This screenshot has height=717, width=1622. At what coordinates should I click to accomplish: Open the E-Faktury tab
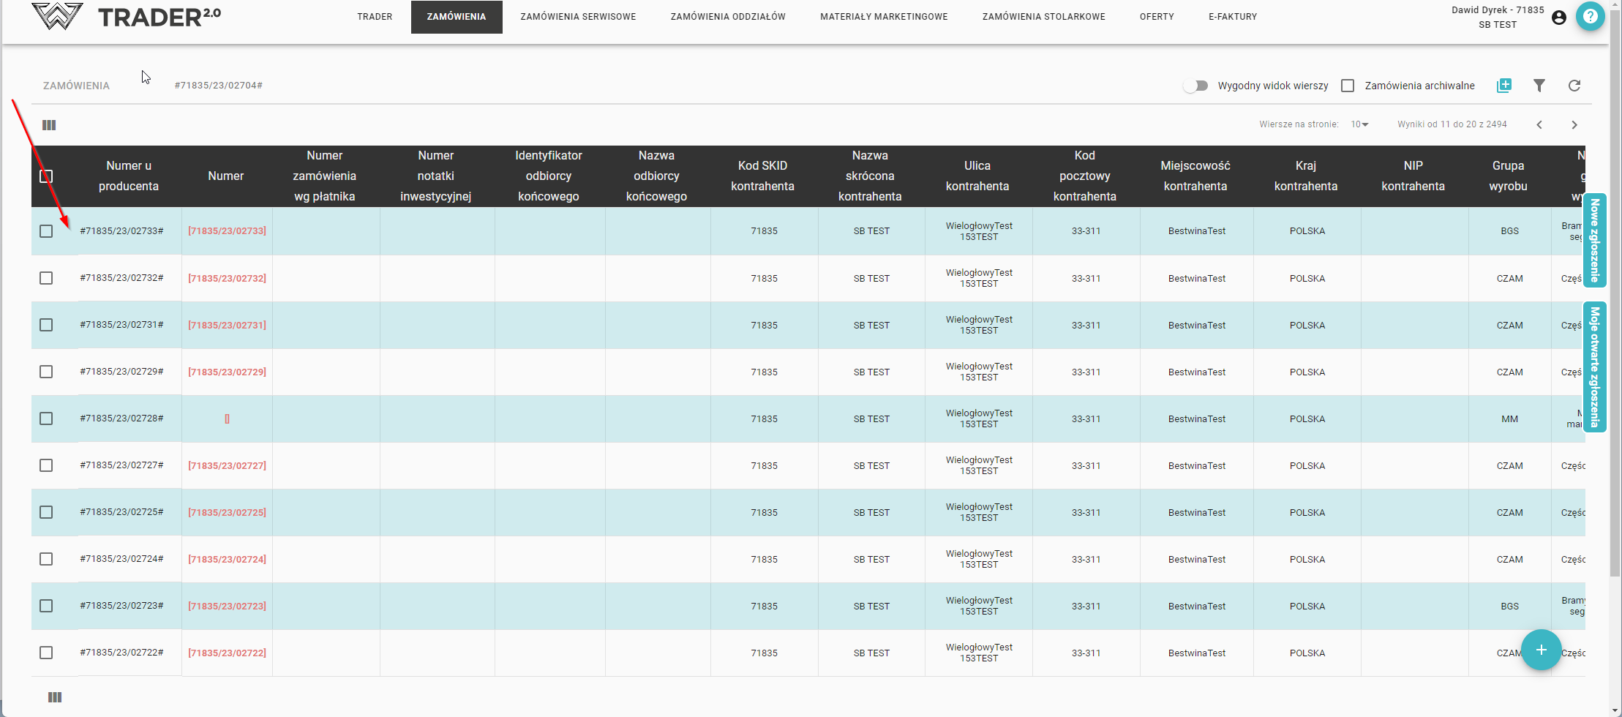click(1232, 17)
